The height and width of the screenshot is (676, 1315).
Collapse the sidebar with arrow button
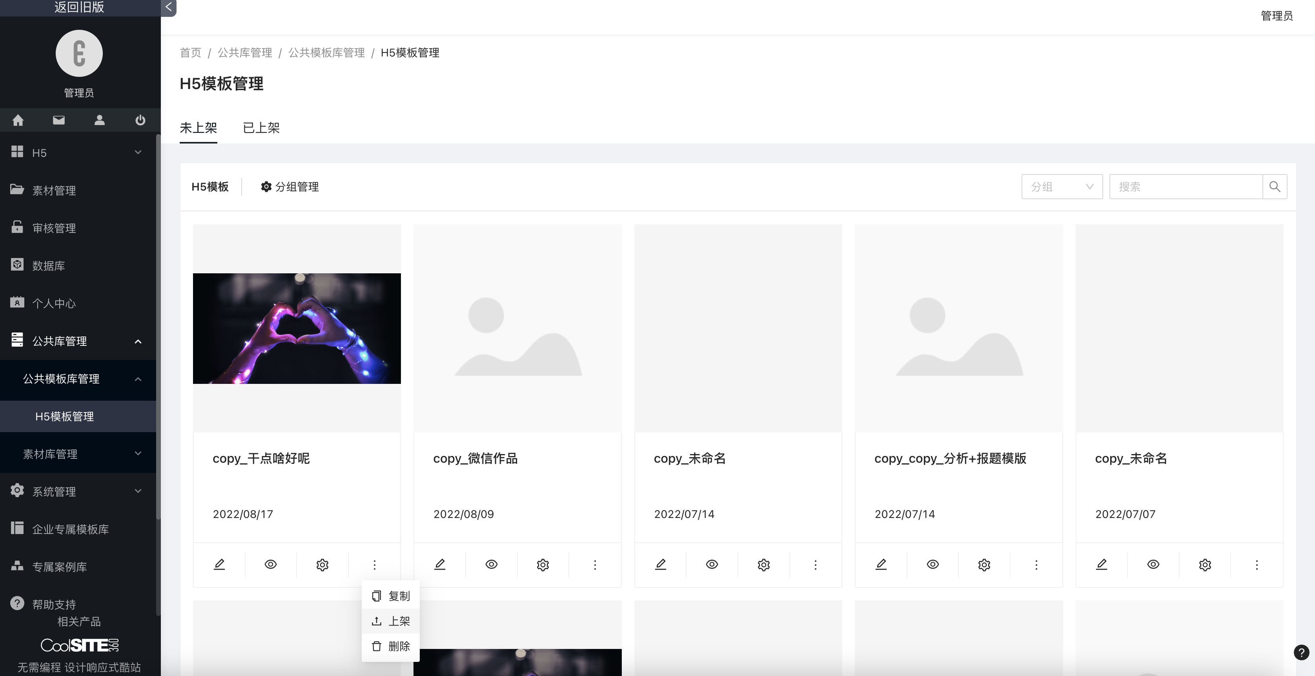tap(168, 7)
